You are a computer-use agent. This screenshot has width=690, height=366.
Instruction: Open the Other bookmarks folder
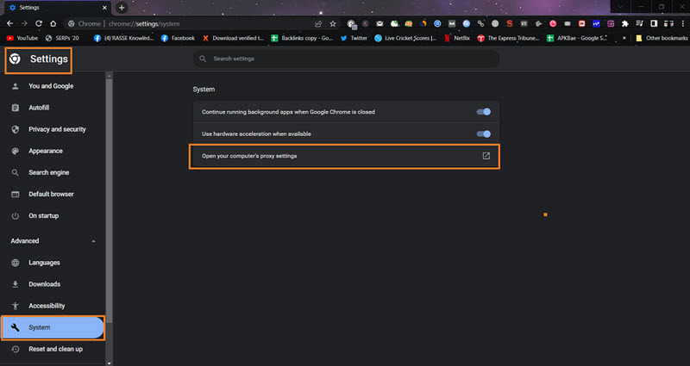point(662,38)
